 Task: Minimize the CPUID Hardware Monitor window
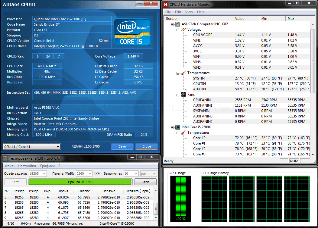pyautogui.click(x=290, y=3)
